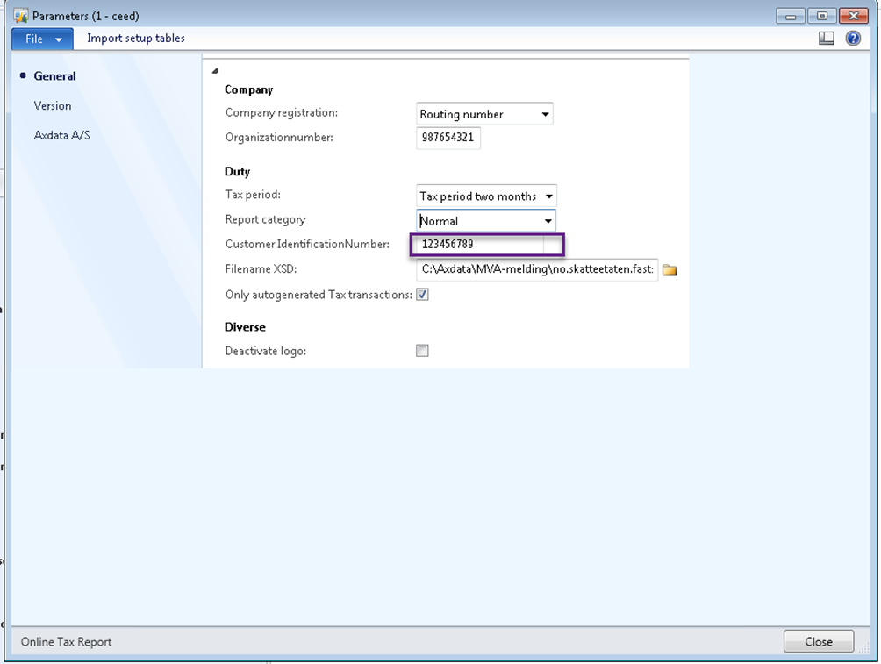Check the Deactivate logo checkbox
The height and width of the screenshot is (664, 881).
point(422,351)
